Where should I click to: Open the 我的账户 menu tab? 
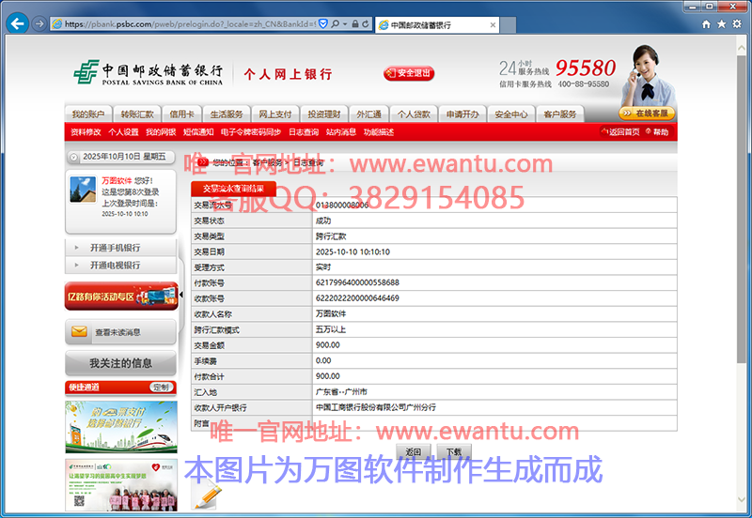point(88,114)
